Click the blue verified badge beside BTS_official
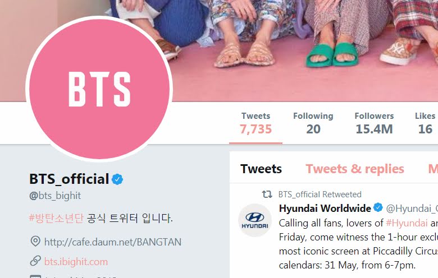Viewport: 438px width, 278px height. (x=117, y=179)
